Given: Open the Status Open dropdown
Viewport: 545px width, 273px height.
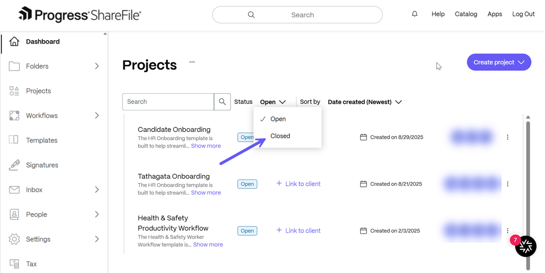Looking at the screenshot, I should [273, 102].
